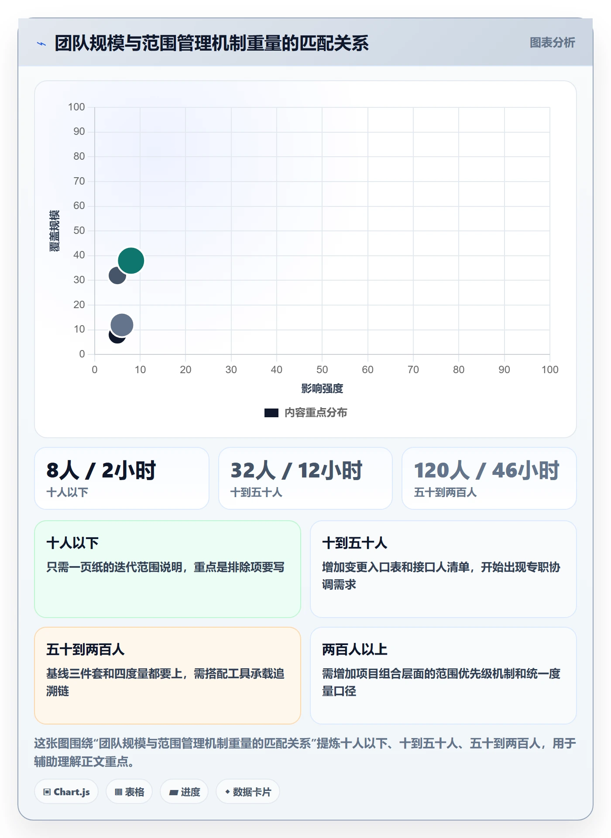Select the gray-blue bubble near y value 12
Viewport: 611px width, 838px height.
point(122,325)
